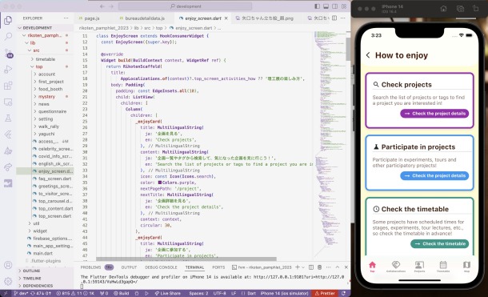Click the purple color swatch before Colors.purple
The width and height of the screenshot is (488, 297).
pyautogui.click(x=160, y=183)
